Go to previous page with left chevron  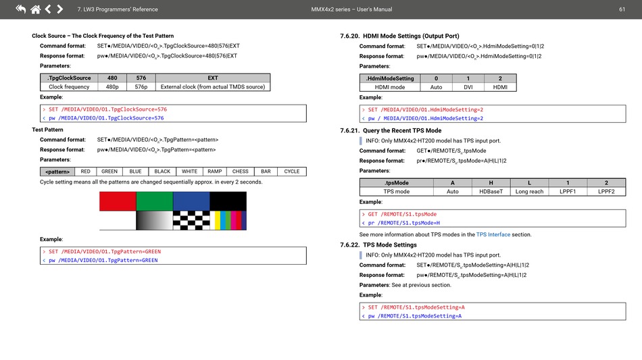(48, 9)
